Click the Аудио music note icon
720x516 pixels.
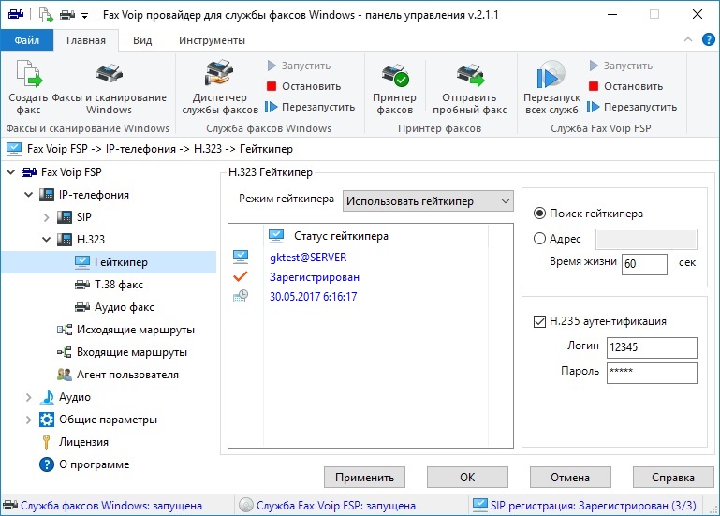point(47,397)
